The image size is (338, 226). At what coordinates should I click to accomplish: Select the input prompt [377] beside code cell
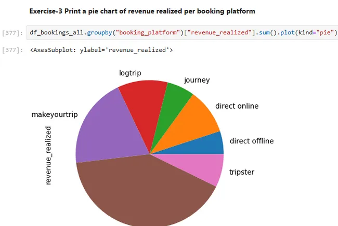click(12, 33)
